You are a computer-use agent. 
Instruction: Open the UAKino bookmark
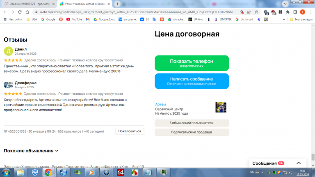196,19
